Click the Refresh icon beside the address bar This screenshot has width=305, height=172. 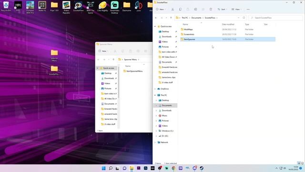[244, 18]
